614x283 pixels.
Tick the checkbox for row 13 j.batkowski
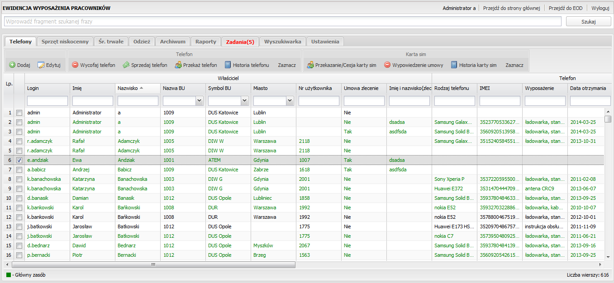click(x=19, y=226)
